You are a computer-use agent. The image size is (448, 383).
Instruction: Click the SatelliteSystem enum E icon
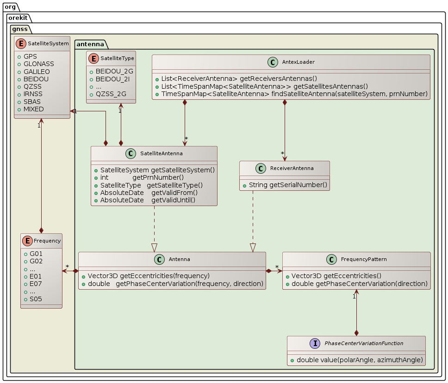pos(21,43)
